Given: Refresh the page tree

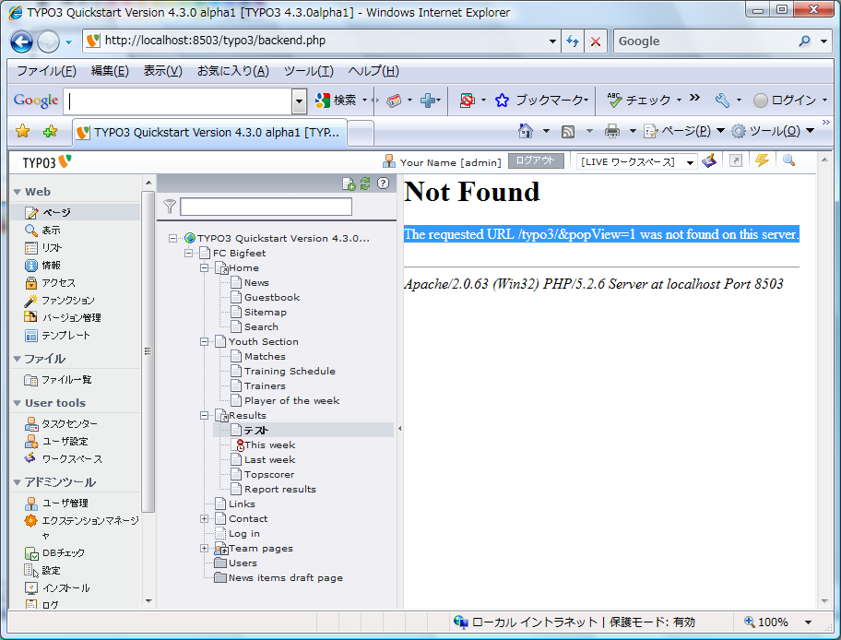Looking at the screenshot, I should (x=365, y=184).
